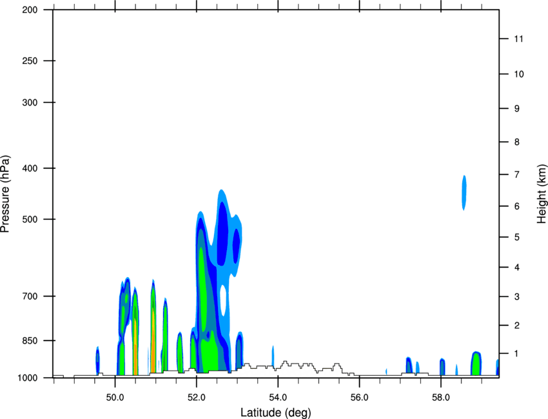Click the 300 pressure tick label
548x419 pixels.
click(30, 102)
